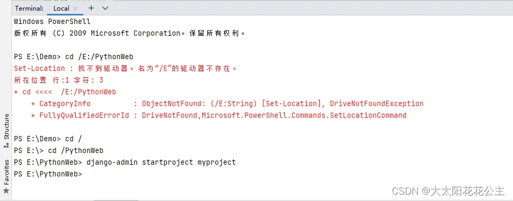Click the Favorites star icon
Viewport: 513px width, 201px height.
(x=6, y=190)
